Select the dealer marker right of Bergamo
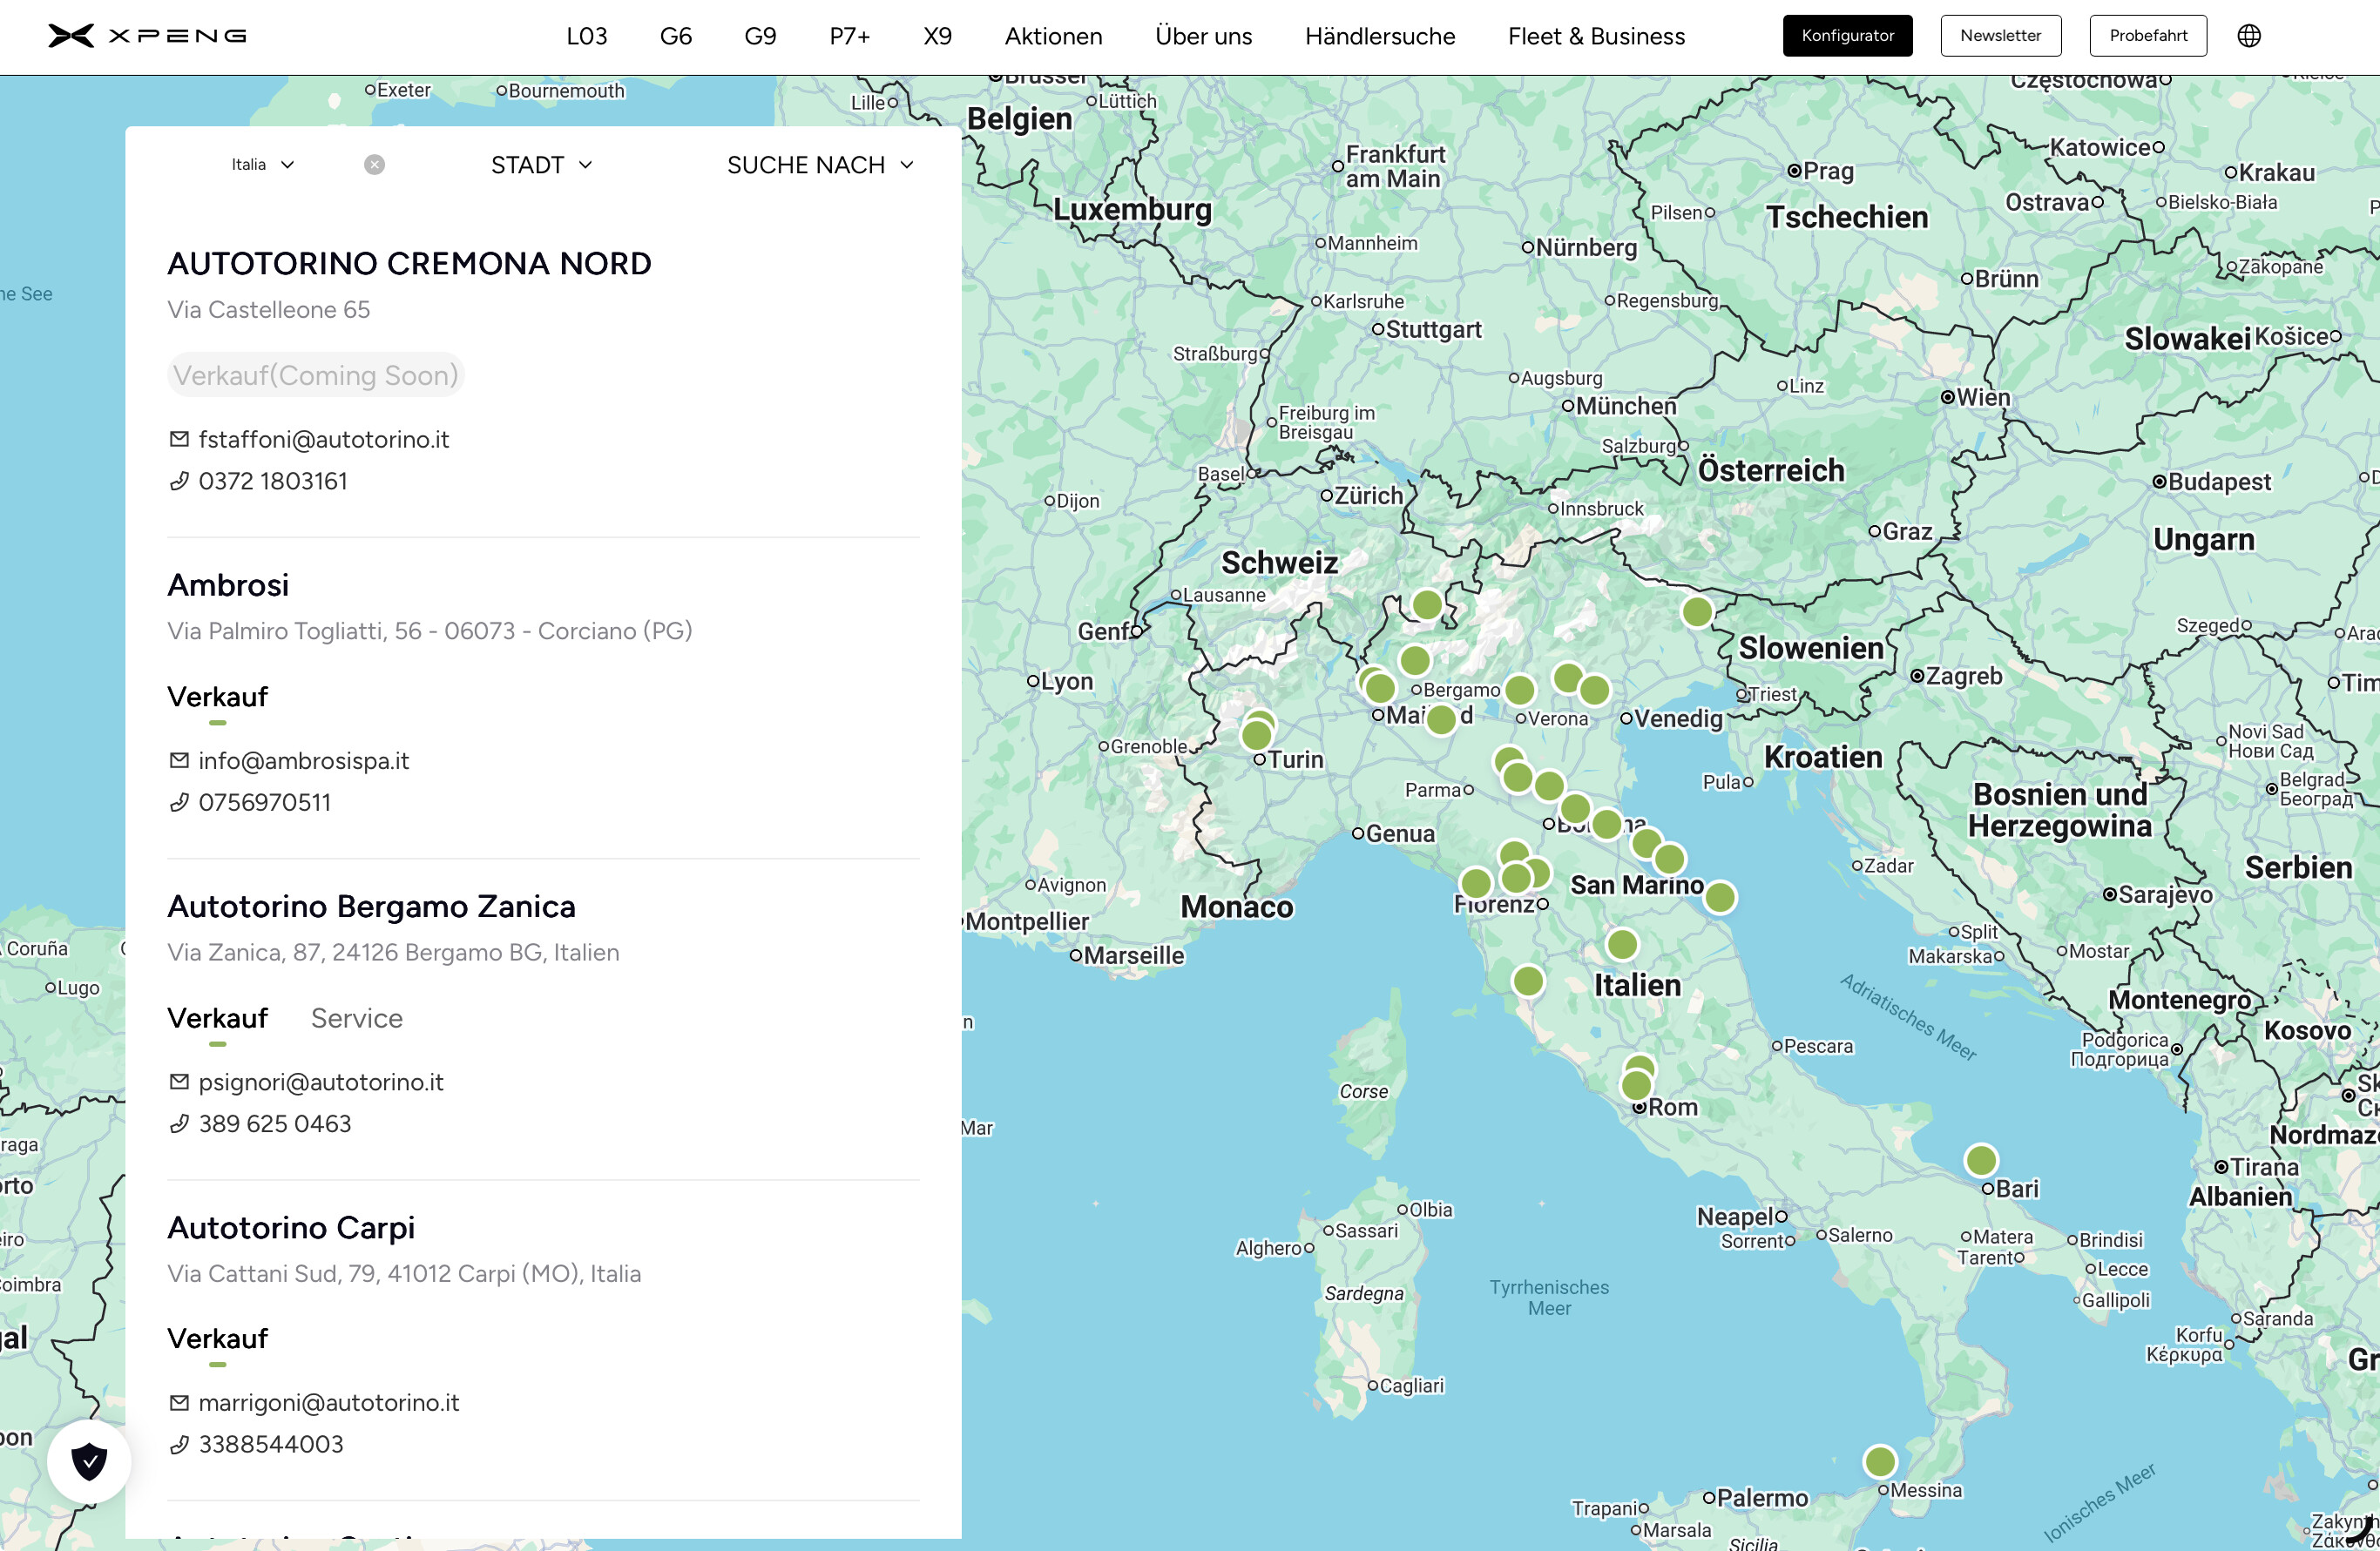The width and height of the screenshot is (2380, 1551). coord(1519,690)
